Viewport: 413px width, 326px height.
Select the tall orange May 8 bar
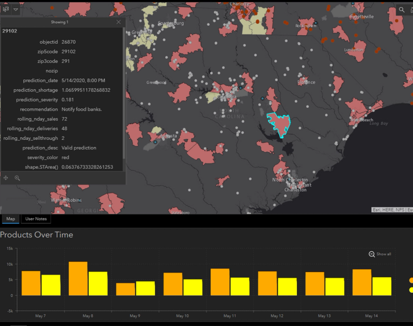pos(78,279)
